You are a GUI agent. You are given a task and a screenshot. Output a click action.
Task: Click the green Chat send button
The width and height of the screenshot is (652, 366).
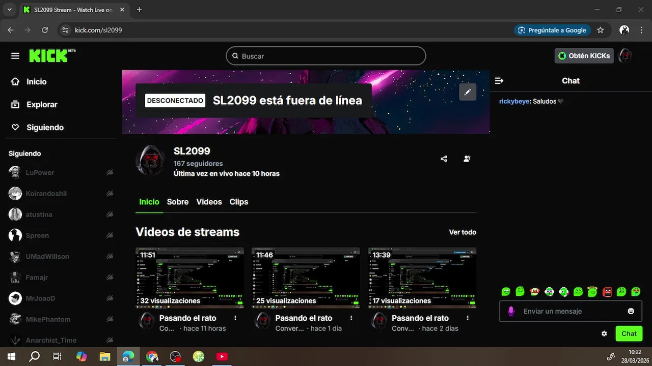click(x=629, y=333)
